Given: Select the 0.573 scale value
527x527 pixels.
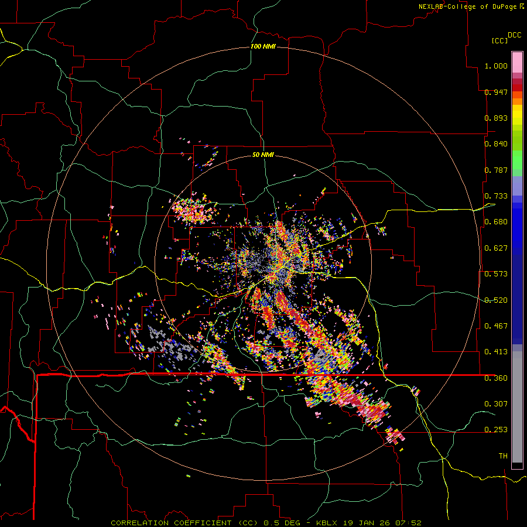Looking at the screenshot, I should (496, 274).
